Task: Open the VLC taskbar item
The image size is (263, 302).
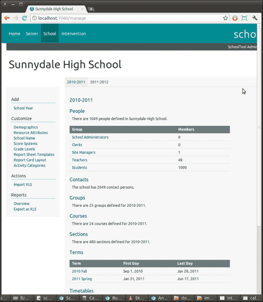Action: click(x=137, y=298)
